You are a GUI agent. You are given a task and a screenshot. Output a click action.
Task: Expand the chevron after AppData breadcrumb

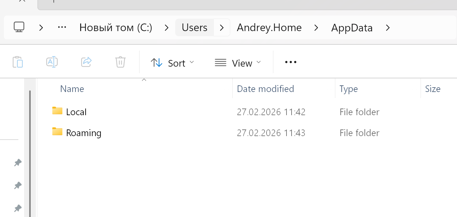coord(388,28)
